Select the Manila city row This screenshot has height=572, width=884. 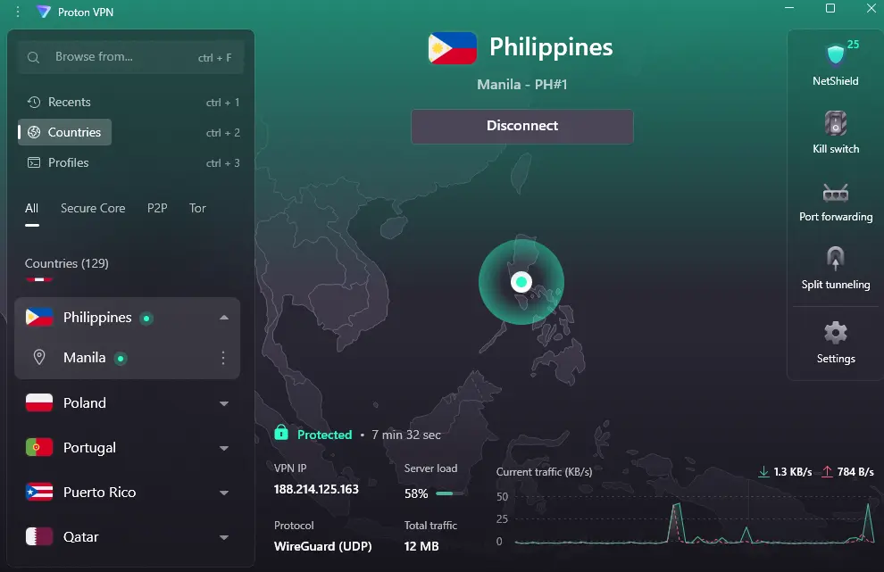click(x=128, y=358)
